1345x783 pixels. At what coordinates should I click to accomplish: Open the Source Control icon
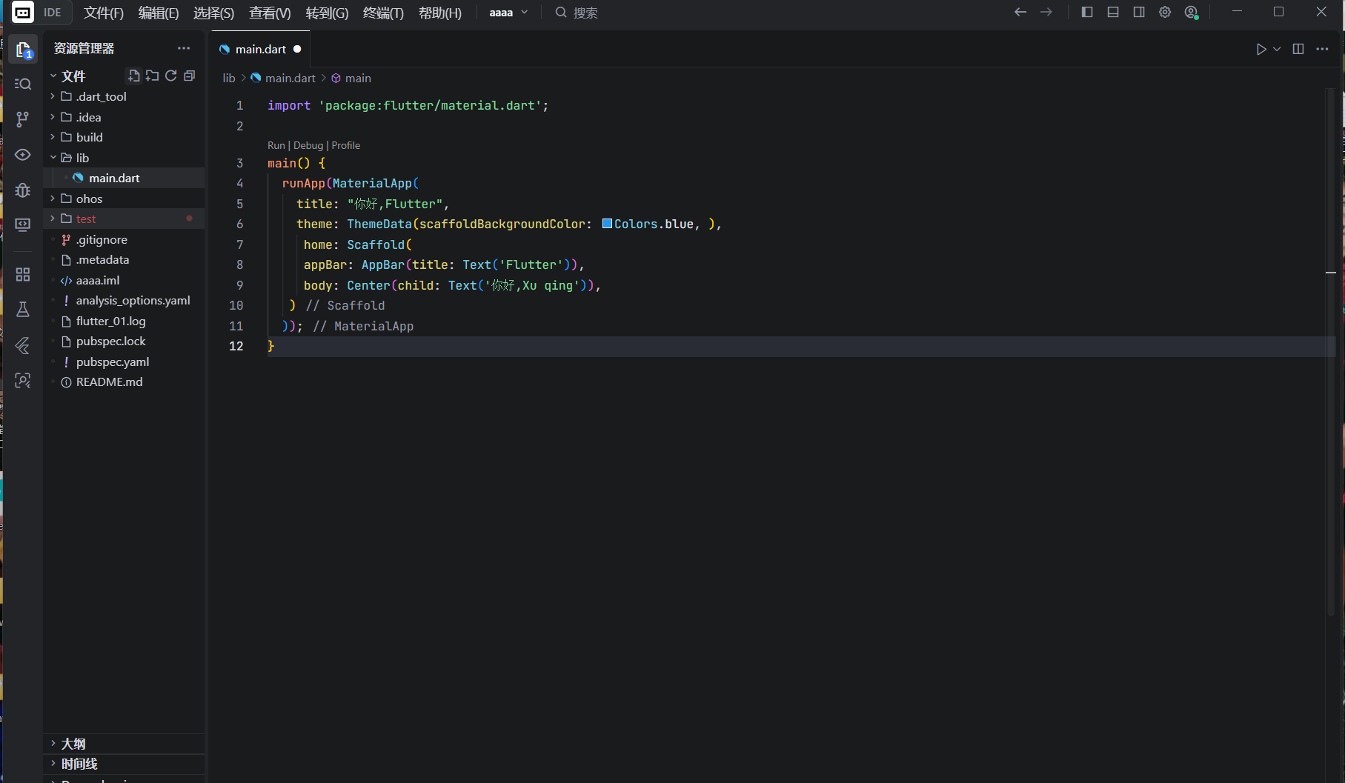(x=23, y=119)
